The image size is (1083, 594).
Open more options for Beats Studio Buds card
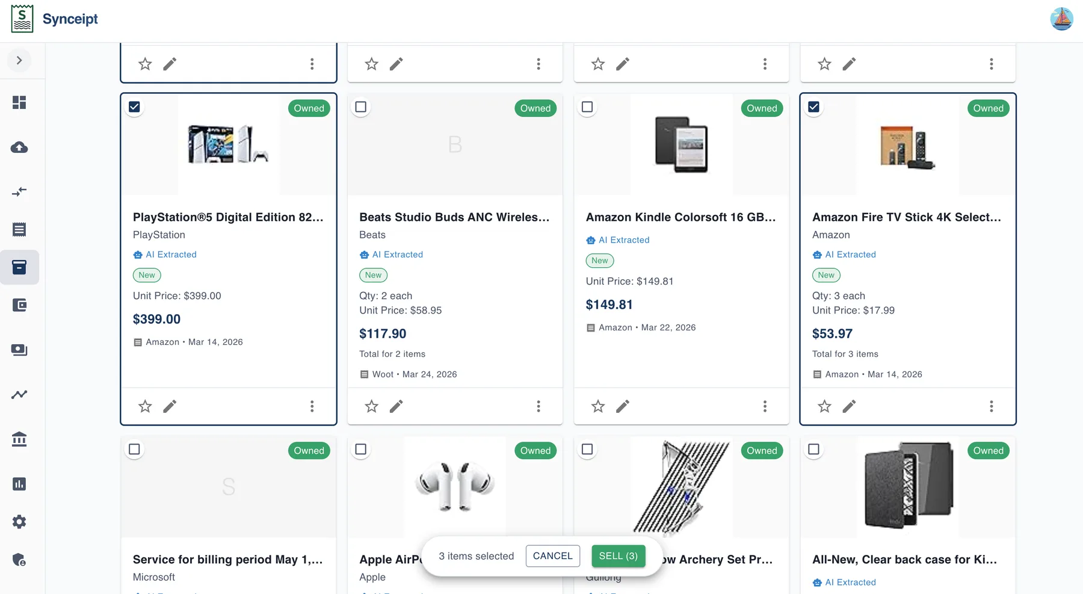538,406
